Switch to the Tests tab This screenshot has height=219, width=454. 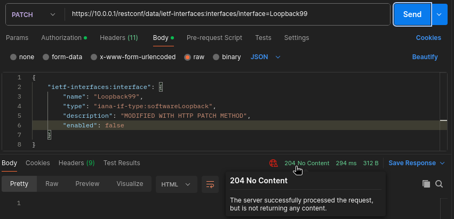click(263, 38)
